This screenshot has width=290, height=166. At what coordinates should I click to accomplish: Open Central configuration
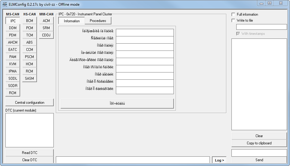click(x=29, y=103)
